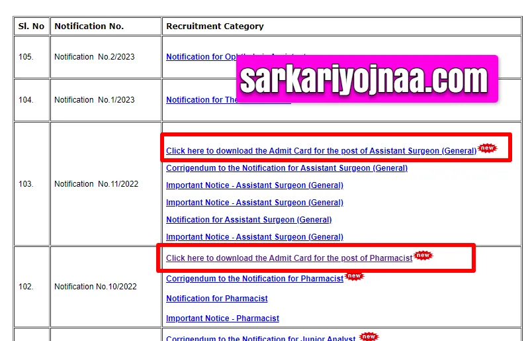Viewport: 530px width, 341px height.
Task: Open Corrigendum to Notification for Junior Analyst
Action: [261, 338]
